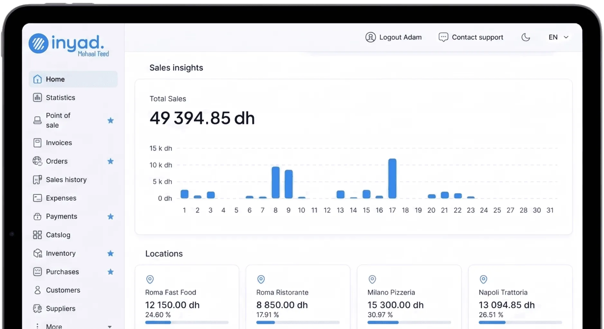Click Milano Pizzeria progress bar
604x329 pixels.
point(409,322)
